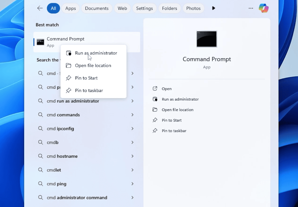Click the play arrow to show more filters

214,8
